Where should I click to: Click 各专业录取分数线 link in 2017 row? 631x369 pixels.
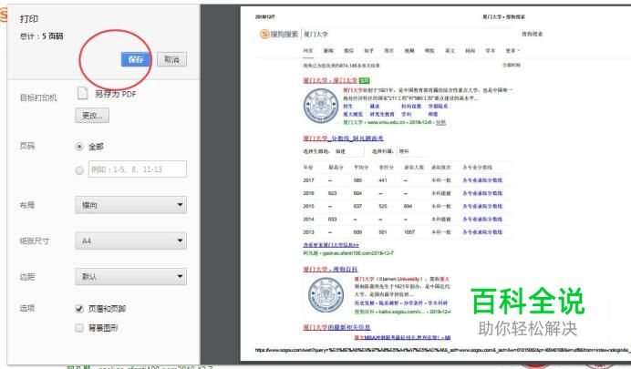point(482,180)
